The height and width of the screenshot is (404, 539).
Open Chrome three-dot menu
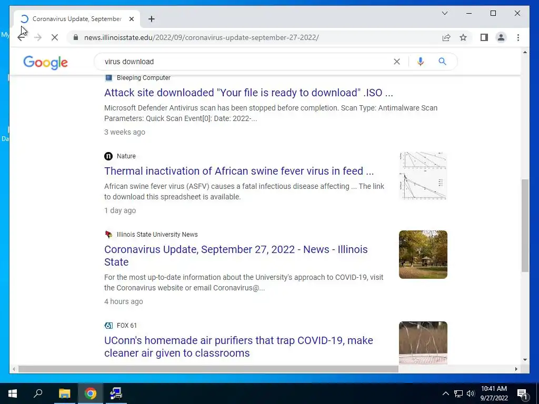coord(518,37)
